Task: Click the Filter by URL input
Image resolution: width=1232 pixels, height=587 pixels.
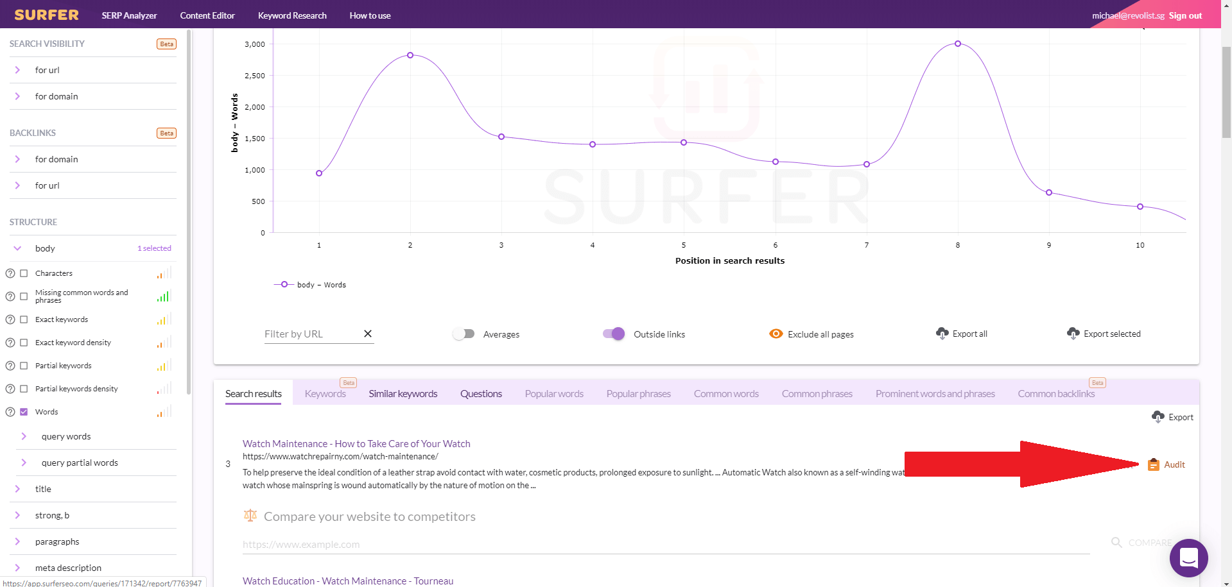Action: (311, 334)
